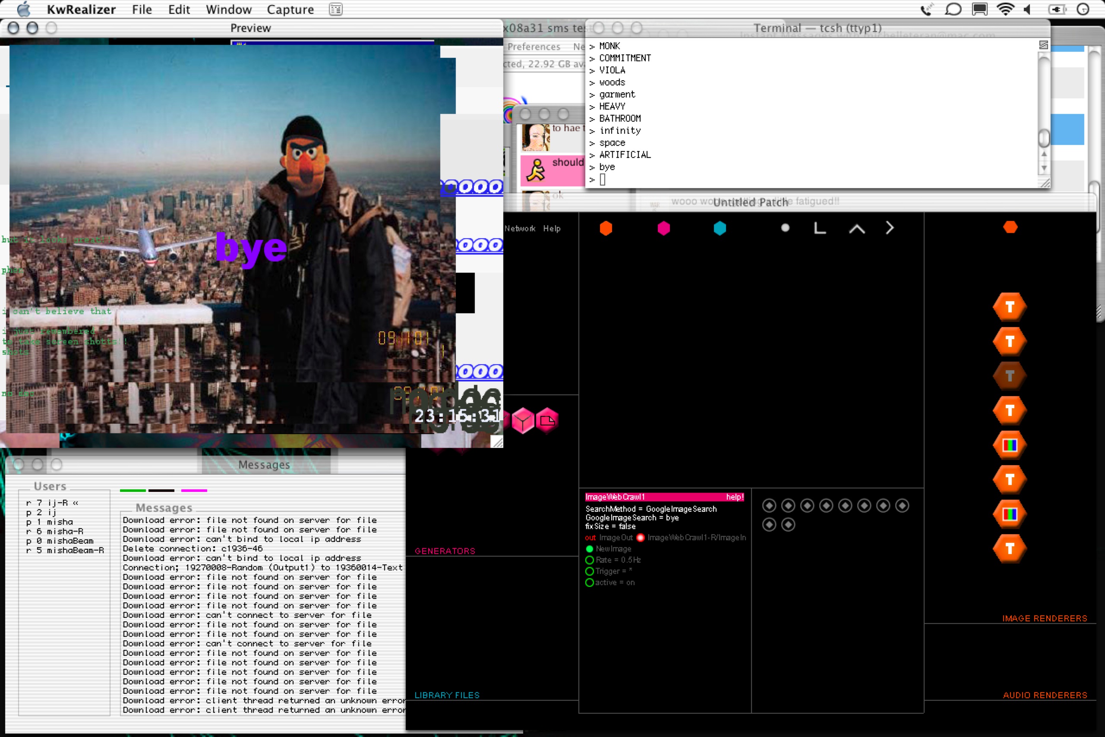Click the IMAGE RENDERERS panel label
Image resolution: width=1105 pixels, height=737 pixels.
[1045, 618]
